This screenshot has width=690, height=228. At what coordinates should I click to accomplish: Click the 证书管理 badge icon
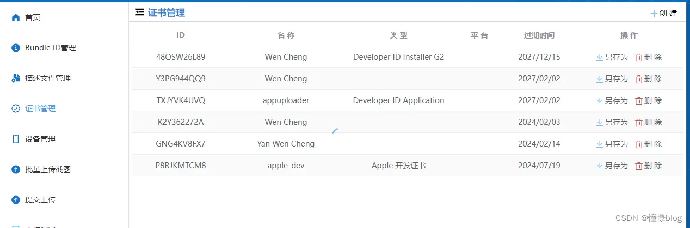(16, 109)
